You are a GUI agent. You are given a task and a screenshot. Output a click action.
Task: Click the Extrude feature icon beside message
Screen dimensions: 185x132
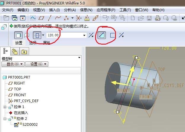pos(4,27)
